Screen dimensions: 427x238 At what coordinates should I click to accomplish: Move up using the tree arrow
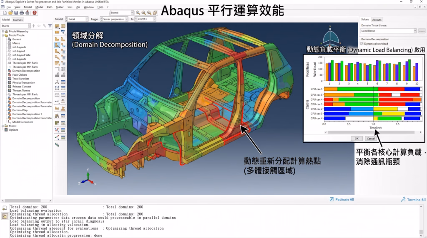pyautogui.click(x=34, y=26)
